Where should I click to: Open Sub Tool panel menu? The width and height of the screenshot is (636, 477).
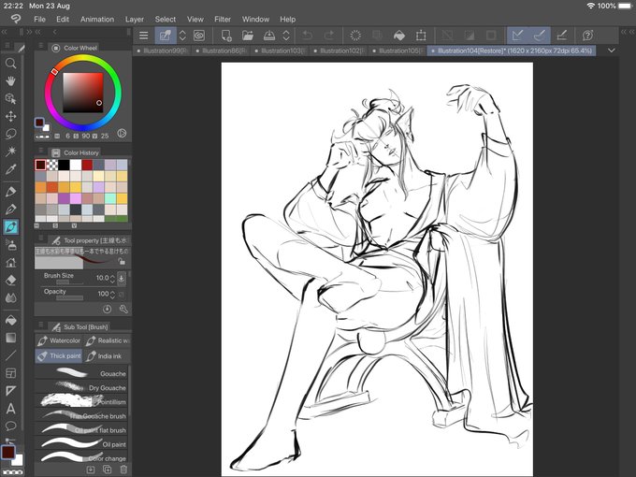[x=41, y=325]
